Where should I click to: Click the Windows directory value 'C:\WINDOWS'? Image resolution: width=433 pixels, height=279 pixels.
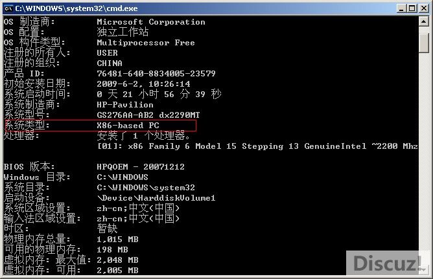pyautogui.click(x=123, y=177)
